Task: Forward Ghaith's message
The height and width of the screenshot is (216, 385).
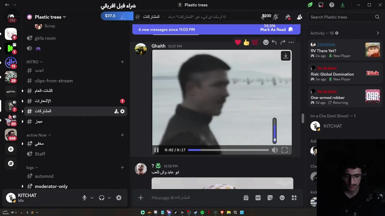Action: pos(283,42)
